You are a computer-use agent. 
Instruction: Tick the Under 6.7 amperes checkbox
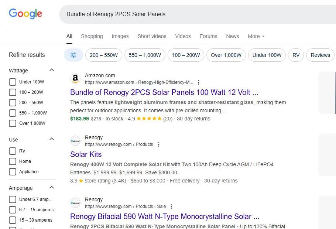click(x=13, y=199)
